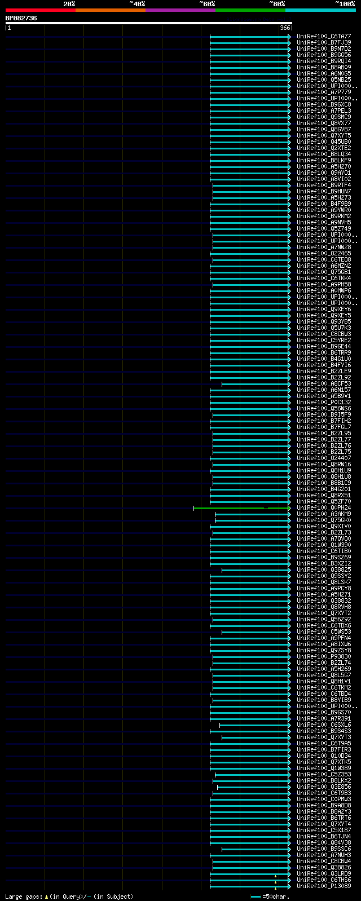Select hit UniRef100_B3XZI2
361x901 pixels.
tap(324, 564)
